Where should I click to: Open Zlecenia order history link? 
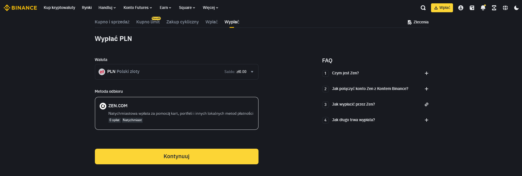pos(418,22)
